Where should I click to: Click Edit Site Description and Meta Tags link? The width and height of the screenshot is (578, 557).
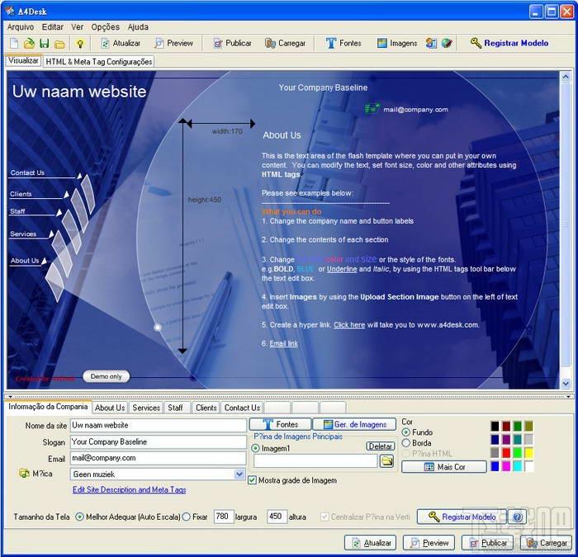tap(129, 489)
